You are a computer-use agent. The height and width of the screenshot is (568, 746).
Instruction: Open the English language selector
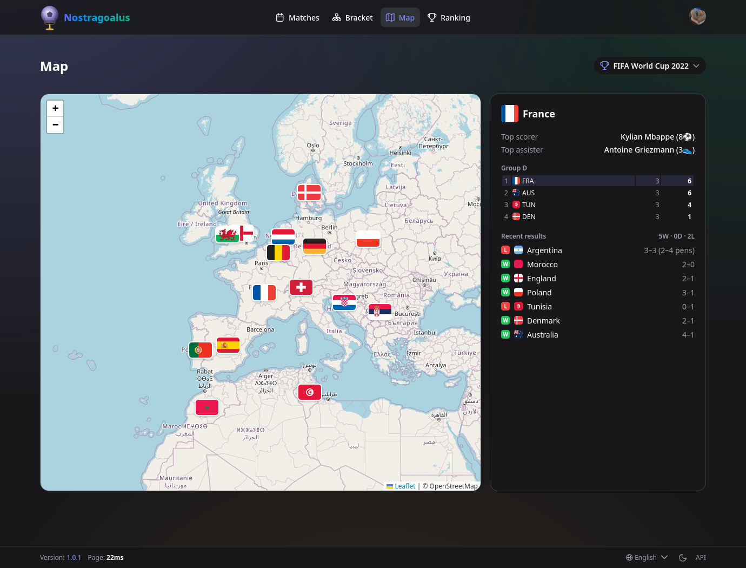pyautogui.click(x=647, y=558)
